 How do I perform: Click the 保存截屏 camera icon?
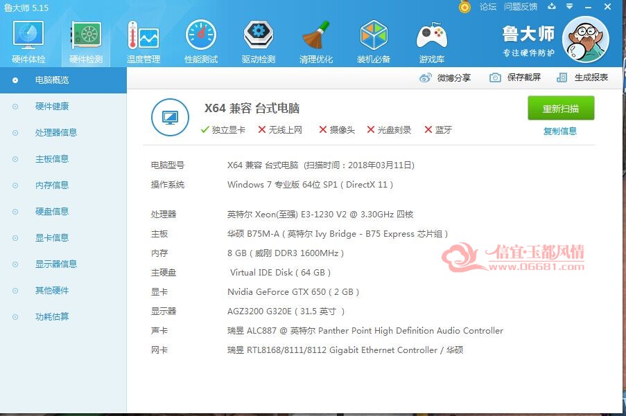coord(495,78)
